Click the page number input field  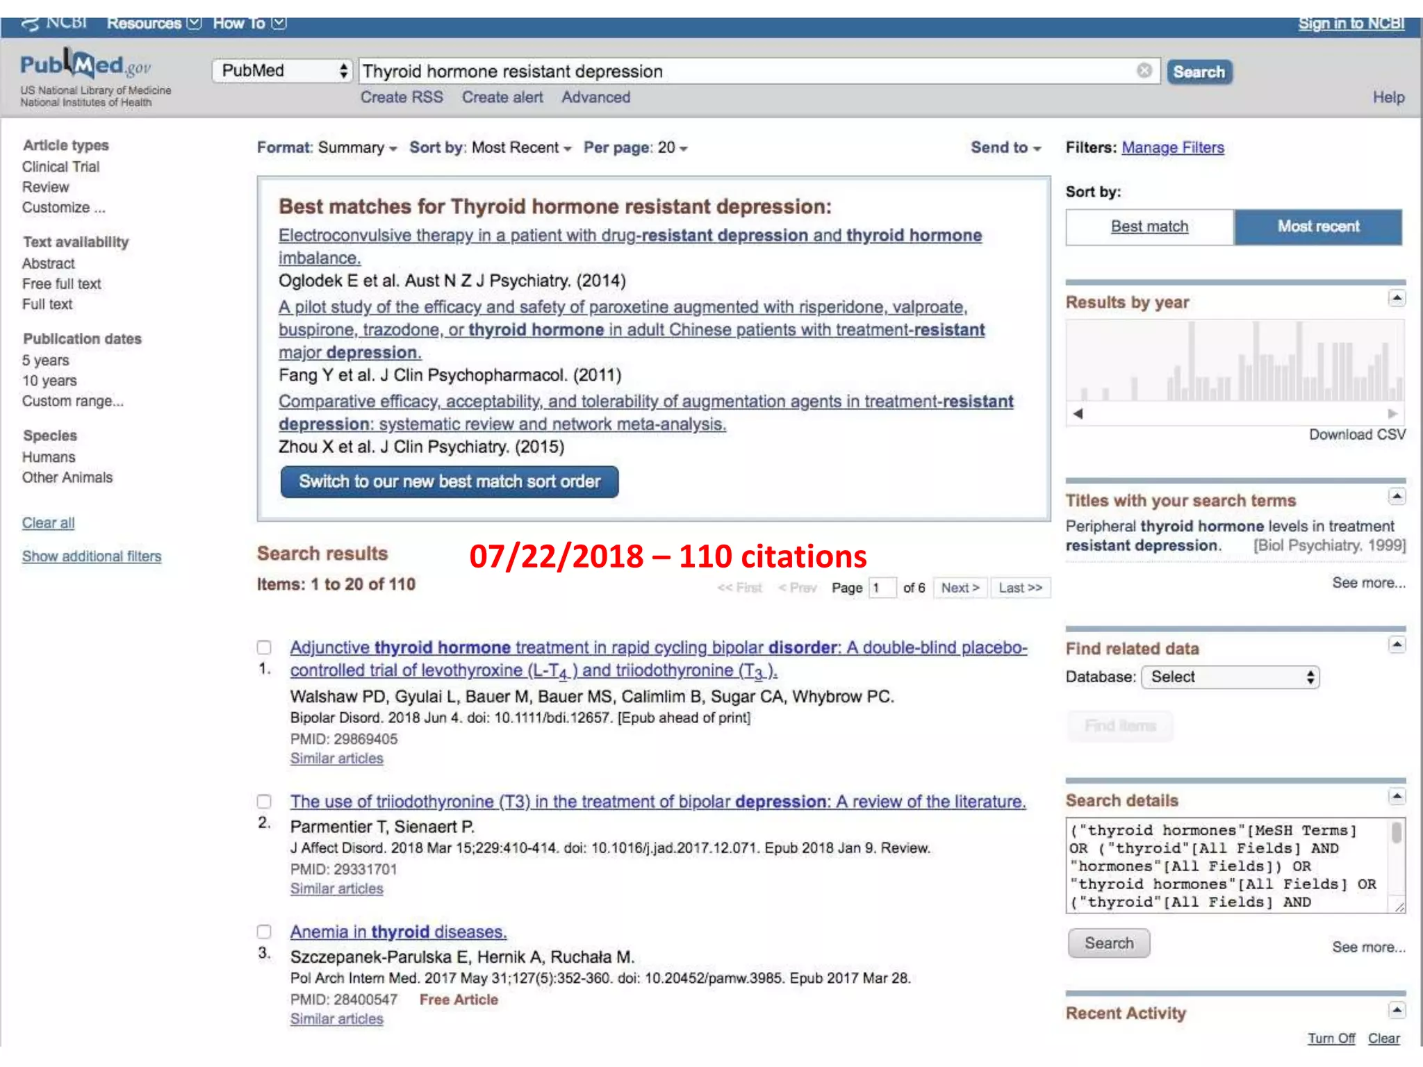(x=881, y=588)
